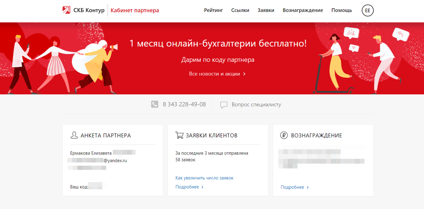424x209 pixels.
Task: Go to Кабинет партнера home link
Action: click(x=135, y=10)
